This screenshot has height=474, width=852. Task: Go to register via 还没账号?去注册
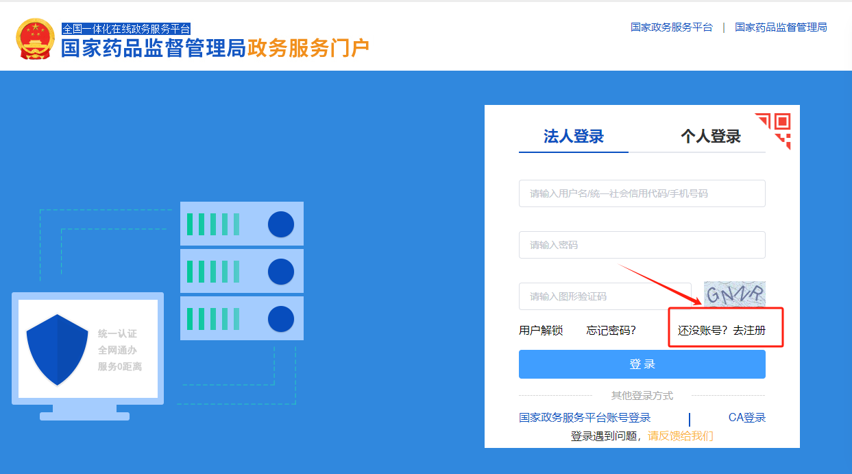tap(722, 331)
